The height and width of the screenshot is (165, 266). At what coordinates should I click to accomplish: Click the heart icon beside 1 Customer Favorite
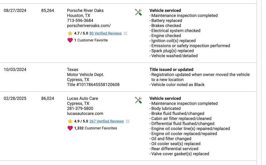pos(70,40)
